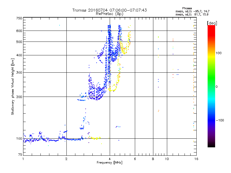Click the '16' x-axis tick label

click(x=196, y=159)
